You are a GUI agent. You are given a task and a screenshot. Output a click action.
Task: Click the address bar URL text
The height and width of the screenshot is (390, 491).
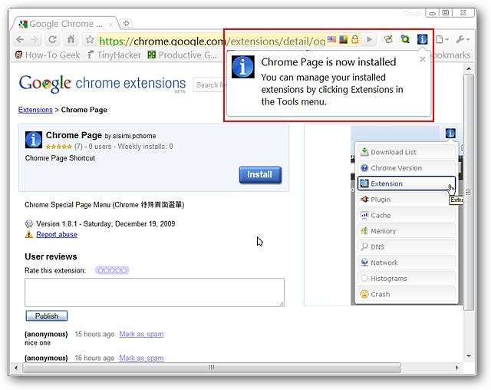212,41
